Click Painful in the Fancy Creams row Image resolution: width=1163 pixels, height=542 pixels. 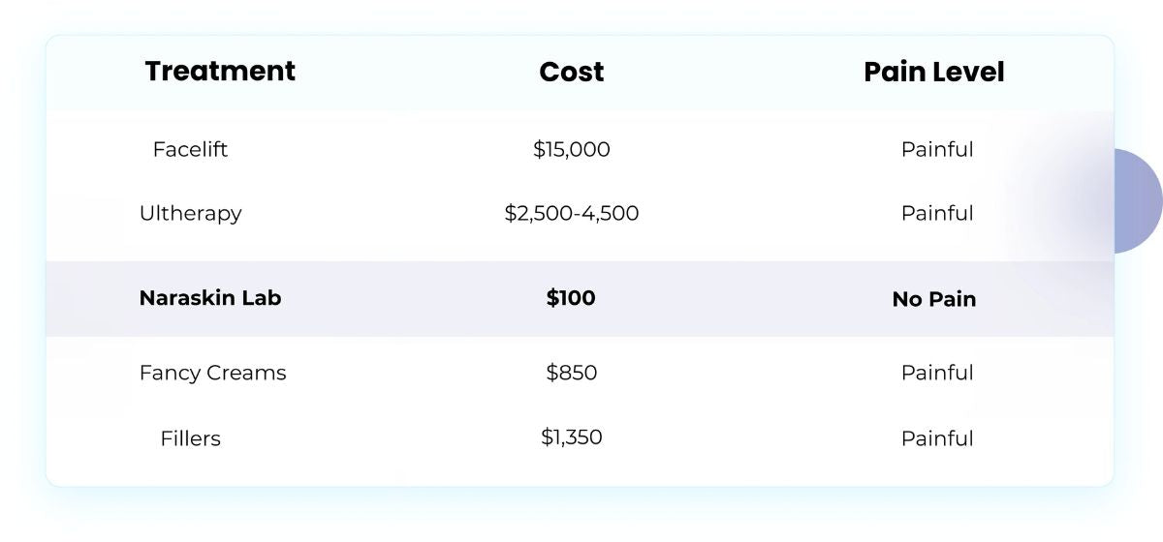[936, 374]
